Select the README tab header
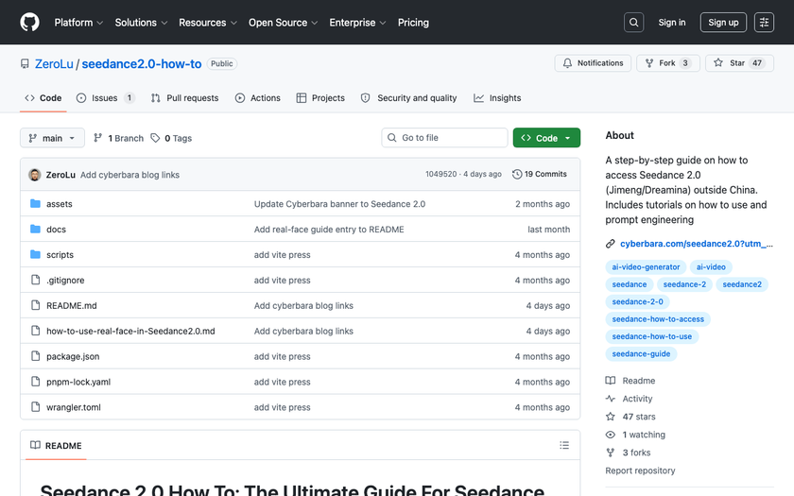This screenshot has height=496, width=794. (56, 445)
